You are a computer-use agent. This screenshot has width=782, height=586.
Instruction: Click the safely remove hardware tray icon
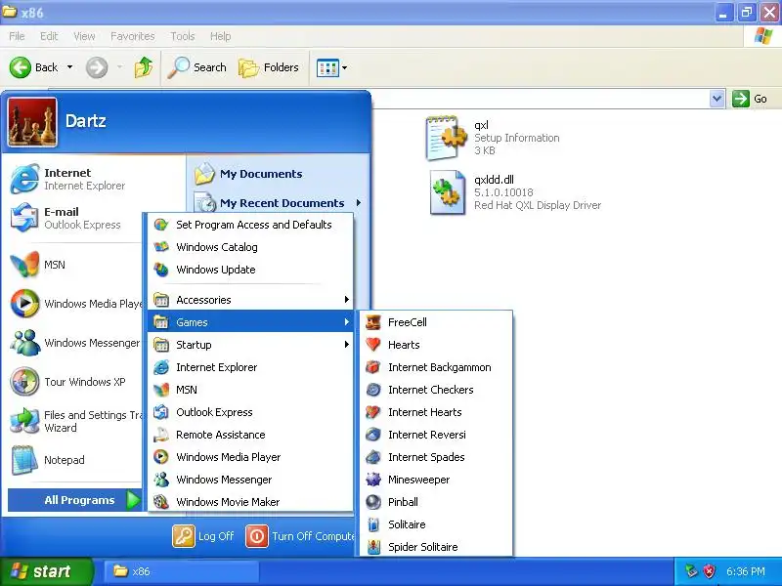691,571
